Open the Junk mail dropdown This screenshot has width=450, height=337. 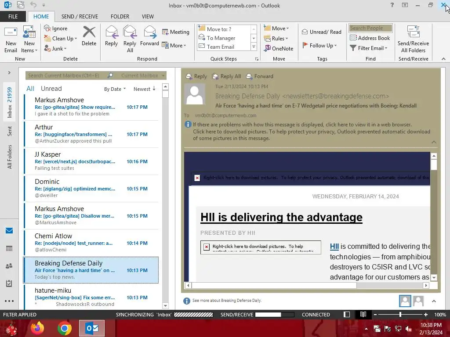(55, 48)
